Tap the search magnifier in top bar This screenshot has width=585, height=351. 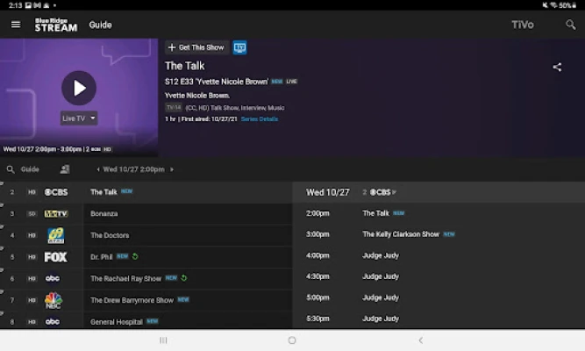[x=570, y=25]
